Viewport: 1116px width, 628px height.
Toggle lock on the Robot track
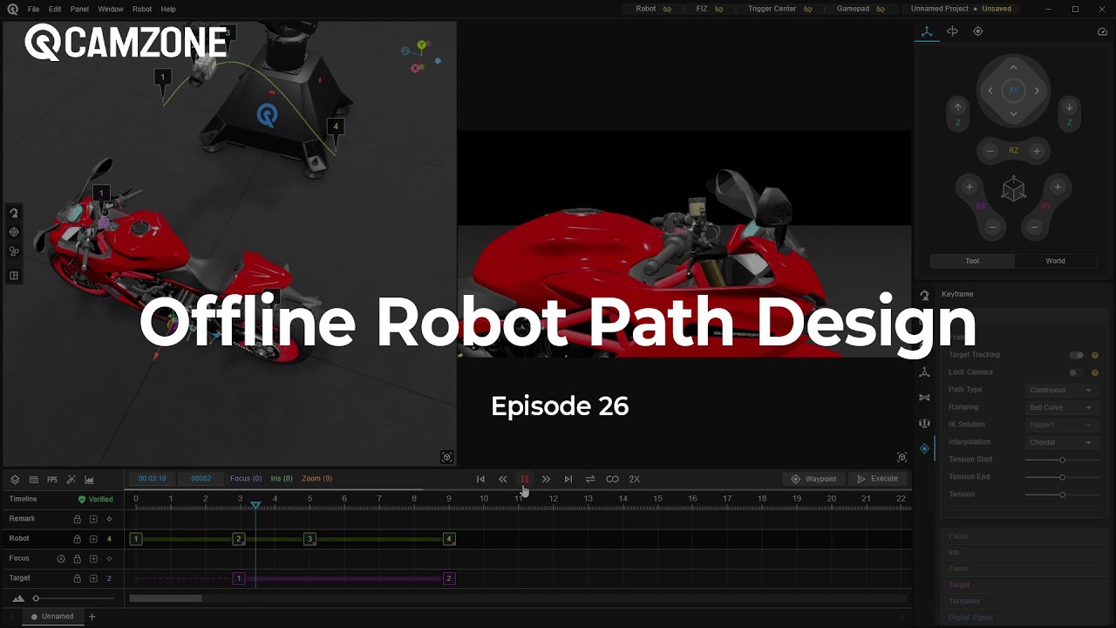[77, 539]
